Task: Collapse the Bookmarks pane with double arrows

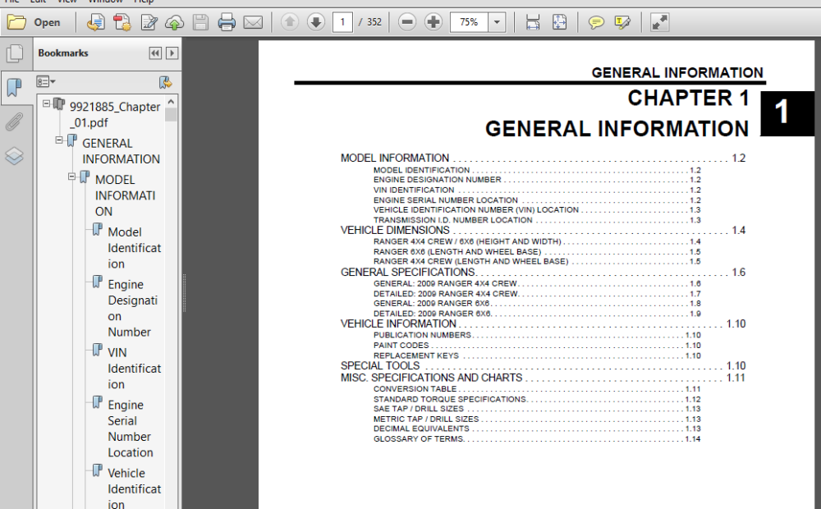Action: point(155,53)
